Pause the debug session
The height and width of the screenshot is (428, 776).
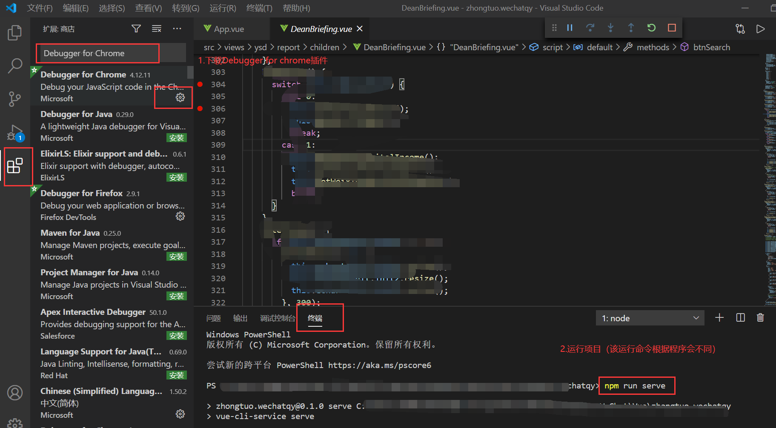point(570,28)
